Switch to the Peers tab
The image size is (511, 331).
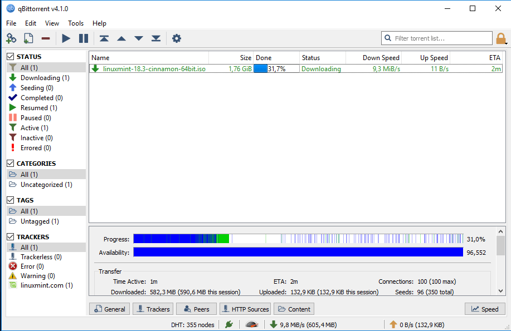(197, 309)
